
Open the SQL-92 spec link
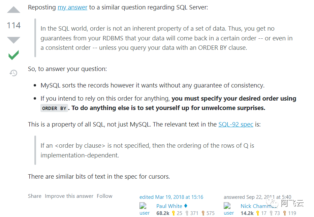(x=235, y=124)
